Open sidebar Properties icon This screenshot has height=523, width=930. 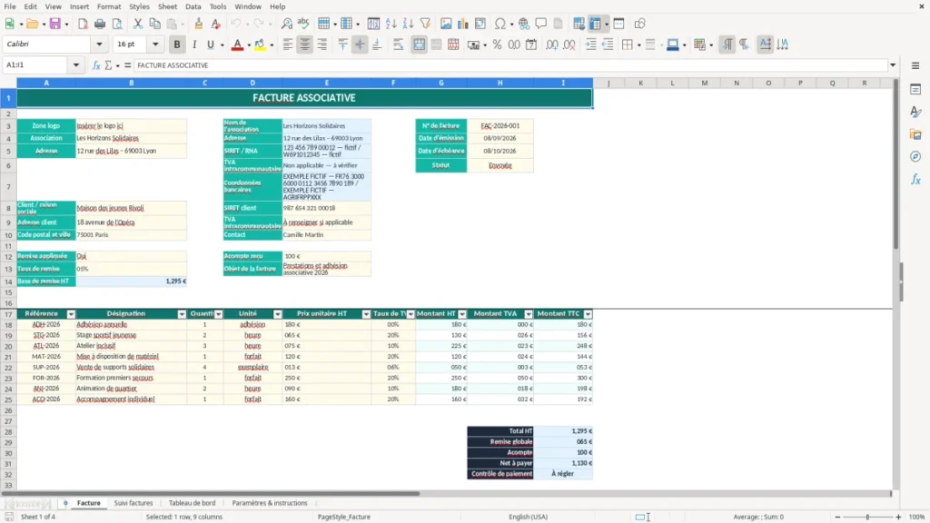915,90
